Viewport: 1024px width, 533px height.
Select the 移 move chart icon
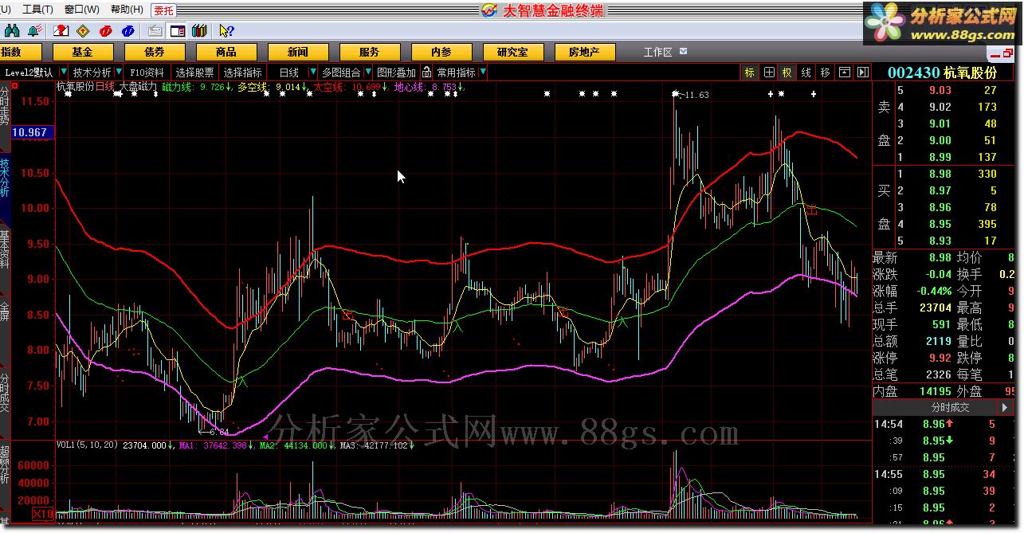click(825, 73)
